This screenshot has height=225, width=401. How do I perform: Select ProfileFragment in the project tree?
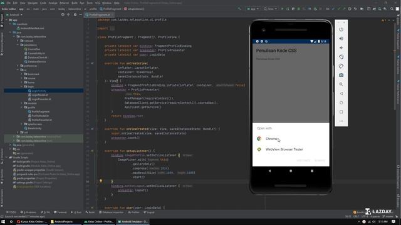pyautogui.click(x=39, y=112)
